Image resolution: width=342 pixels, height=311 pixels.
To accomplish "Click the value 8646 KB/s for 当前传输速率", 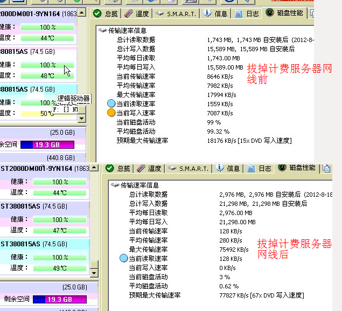I will 220,77.
